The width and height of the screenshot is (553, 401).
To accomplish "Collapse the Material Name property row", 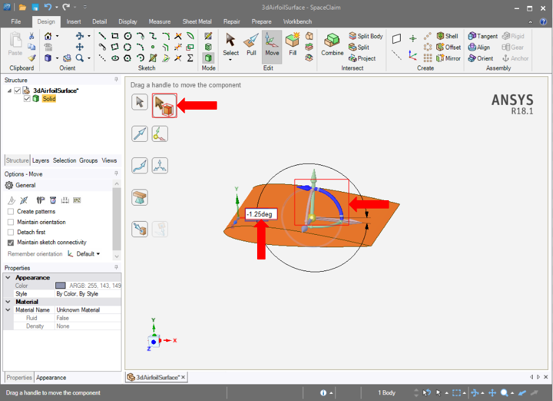I will click(x=8, y=310).
